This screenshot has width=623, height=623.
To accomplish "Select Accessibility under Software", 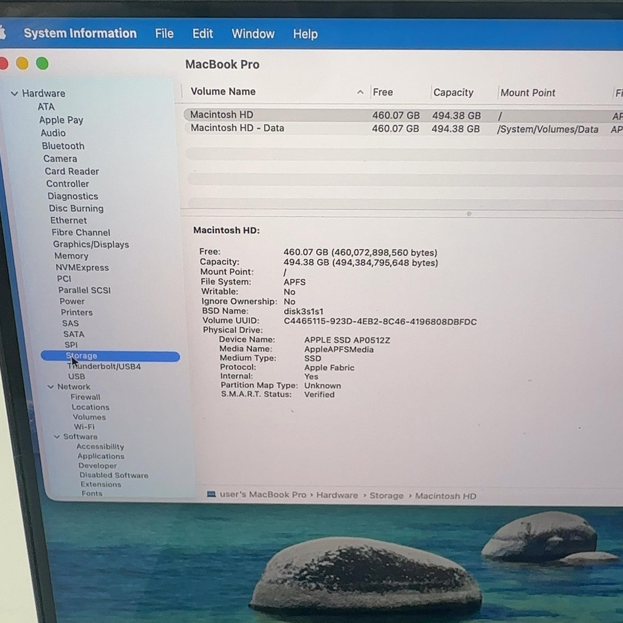I will point(100,446).
